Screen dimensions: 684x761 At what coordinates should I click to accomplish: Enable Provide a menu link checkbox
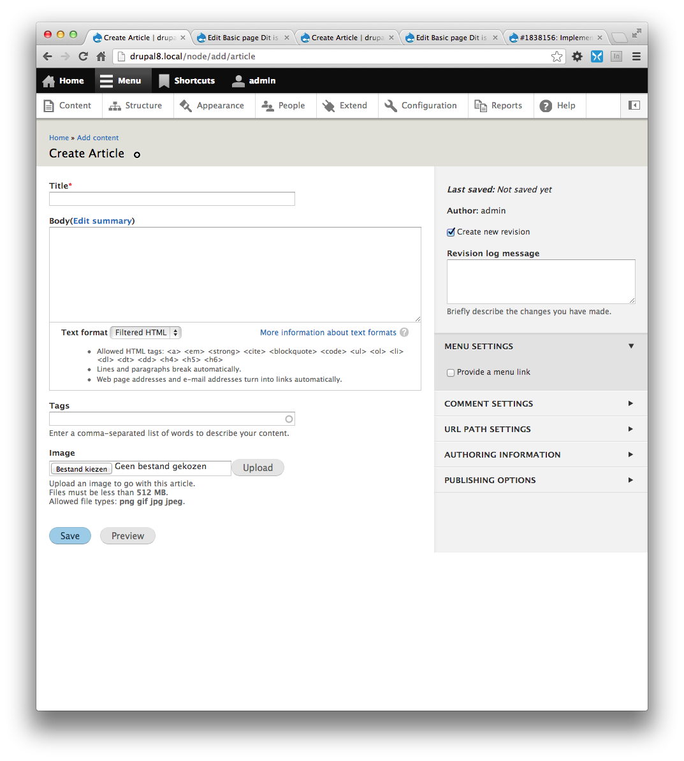[451, 372]
